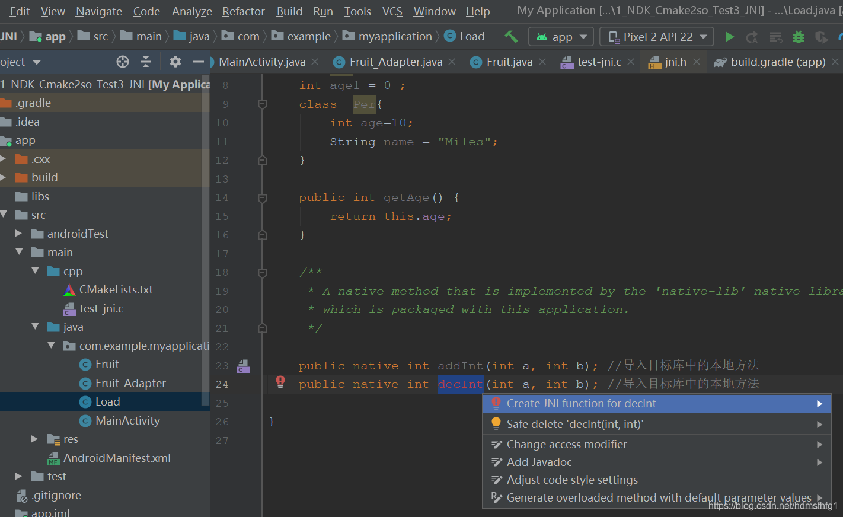Viewport: 843px width, 517px height.
Task: Click the JNI gutter icon on line 23
Action: click(x=243, y=366)
